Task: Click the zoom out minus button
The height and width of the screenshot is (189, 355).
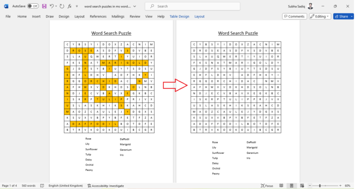Action: 310,186
